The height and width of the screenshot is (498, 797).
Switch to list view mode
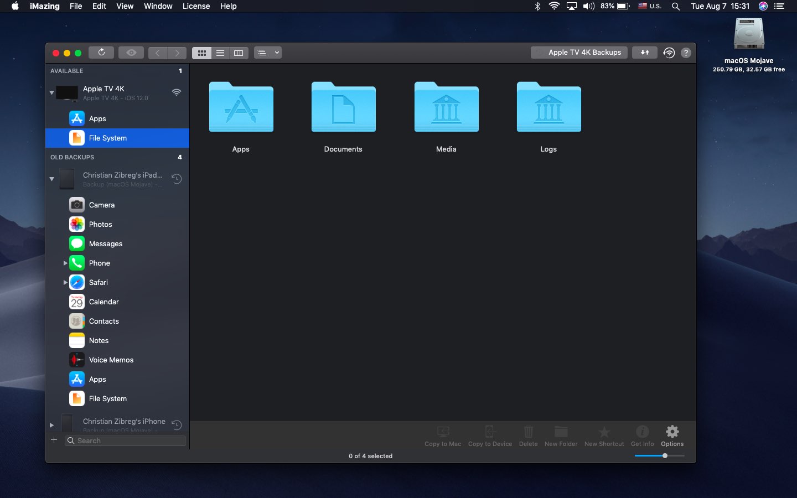tap(220, 53)
